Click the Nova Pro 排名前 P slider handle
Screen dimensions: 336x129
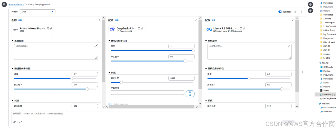point(87,89)
